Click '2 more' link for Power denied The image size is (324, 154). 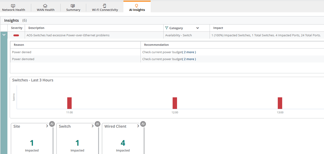[189, 52]
